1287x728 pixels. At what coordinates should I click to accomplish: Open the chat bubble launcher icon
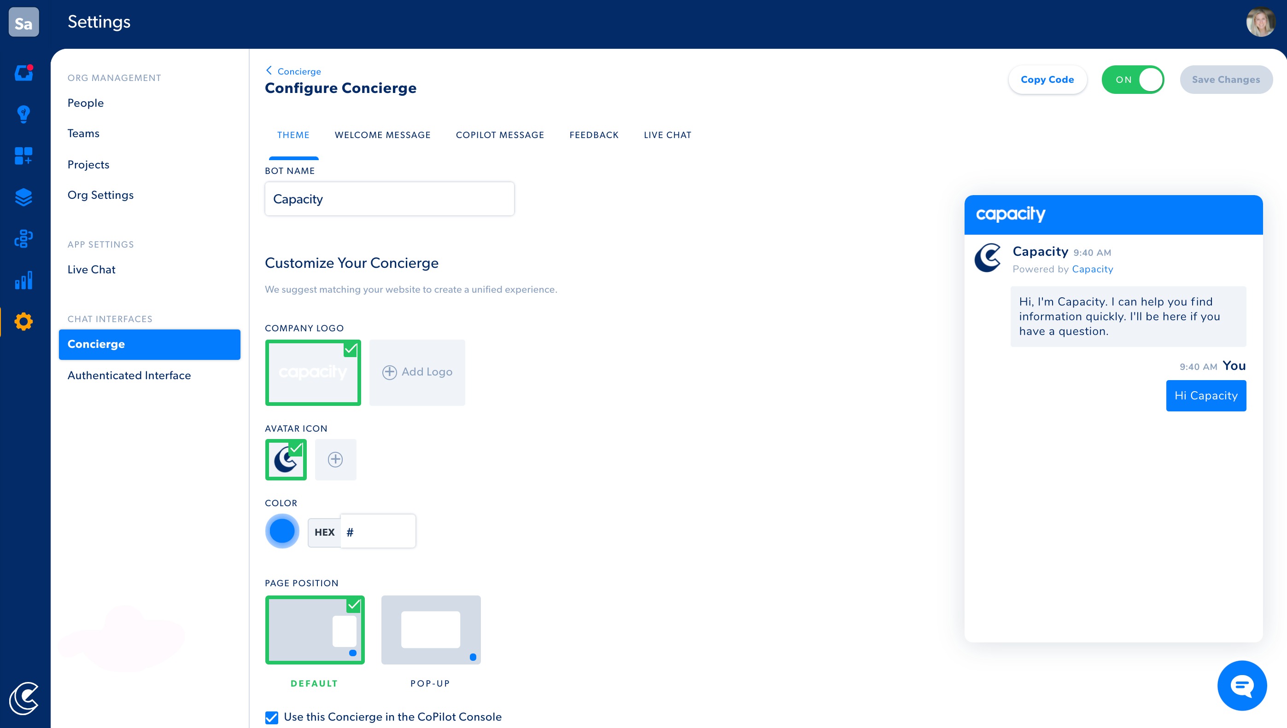(x=1241, y=685)
